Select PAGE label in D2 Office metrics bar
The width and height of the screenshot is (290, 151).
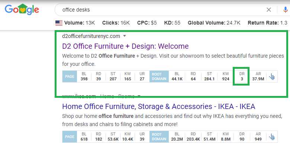[70, 76]
